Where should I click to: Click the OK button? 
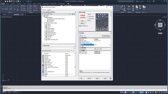click(x=81, y=78)
